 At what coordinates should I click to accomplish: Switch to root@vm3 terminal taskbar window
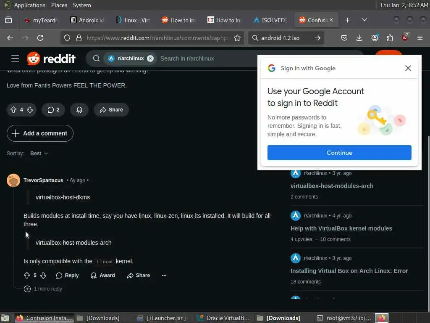coord(344,318)
